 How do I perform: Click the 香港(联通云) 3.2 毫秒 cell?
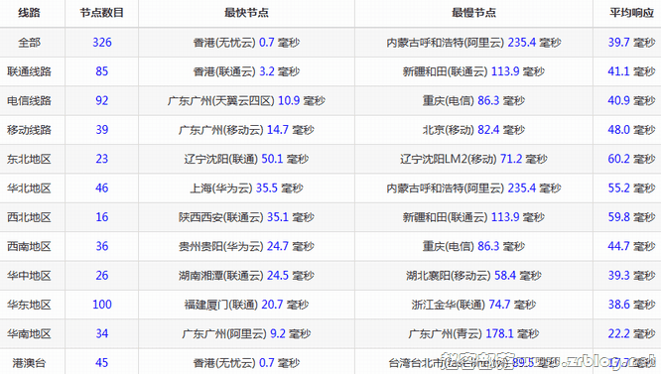tap(246, 71)
